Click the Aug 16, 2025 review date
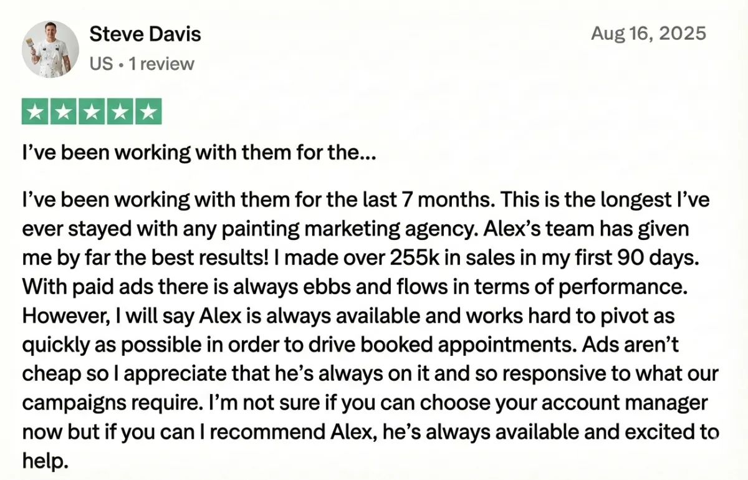 pyautogui.click(x=648, y=33)
